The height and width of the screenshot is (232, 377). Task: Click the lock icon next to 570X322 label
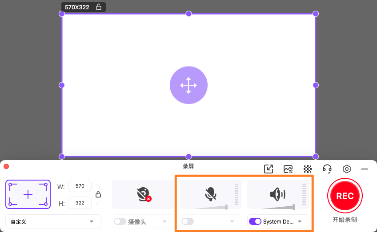pos(99,7)
